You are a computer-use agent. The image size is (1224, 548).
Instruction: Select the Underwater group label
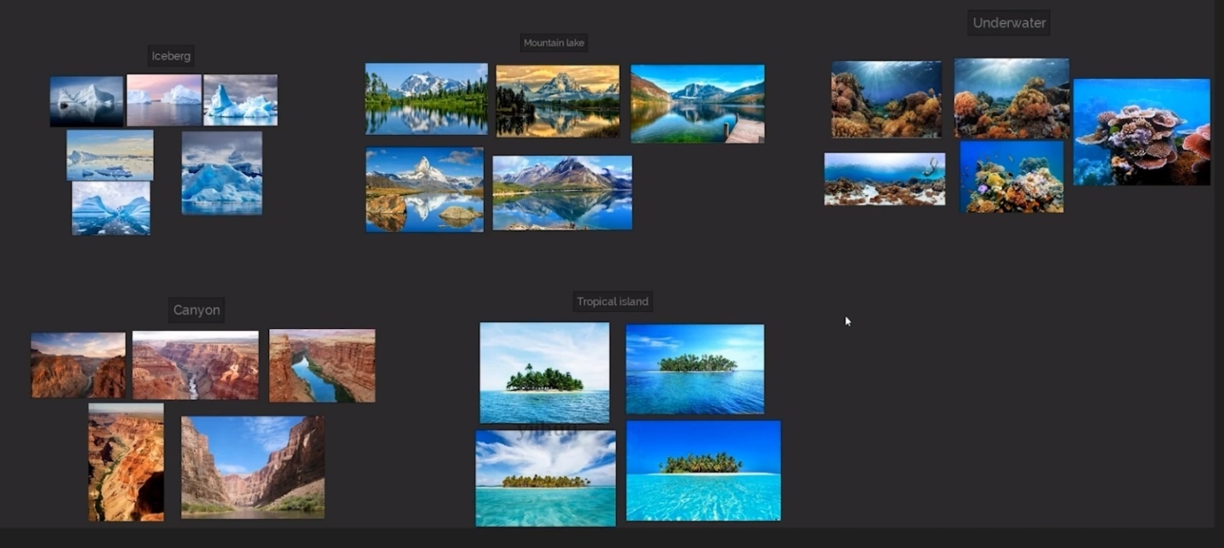1009,23
